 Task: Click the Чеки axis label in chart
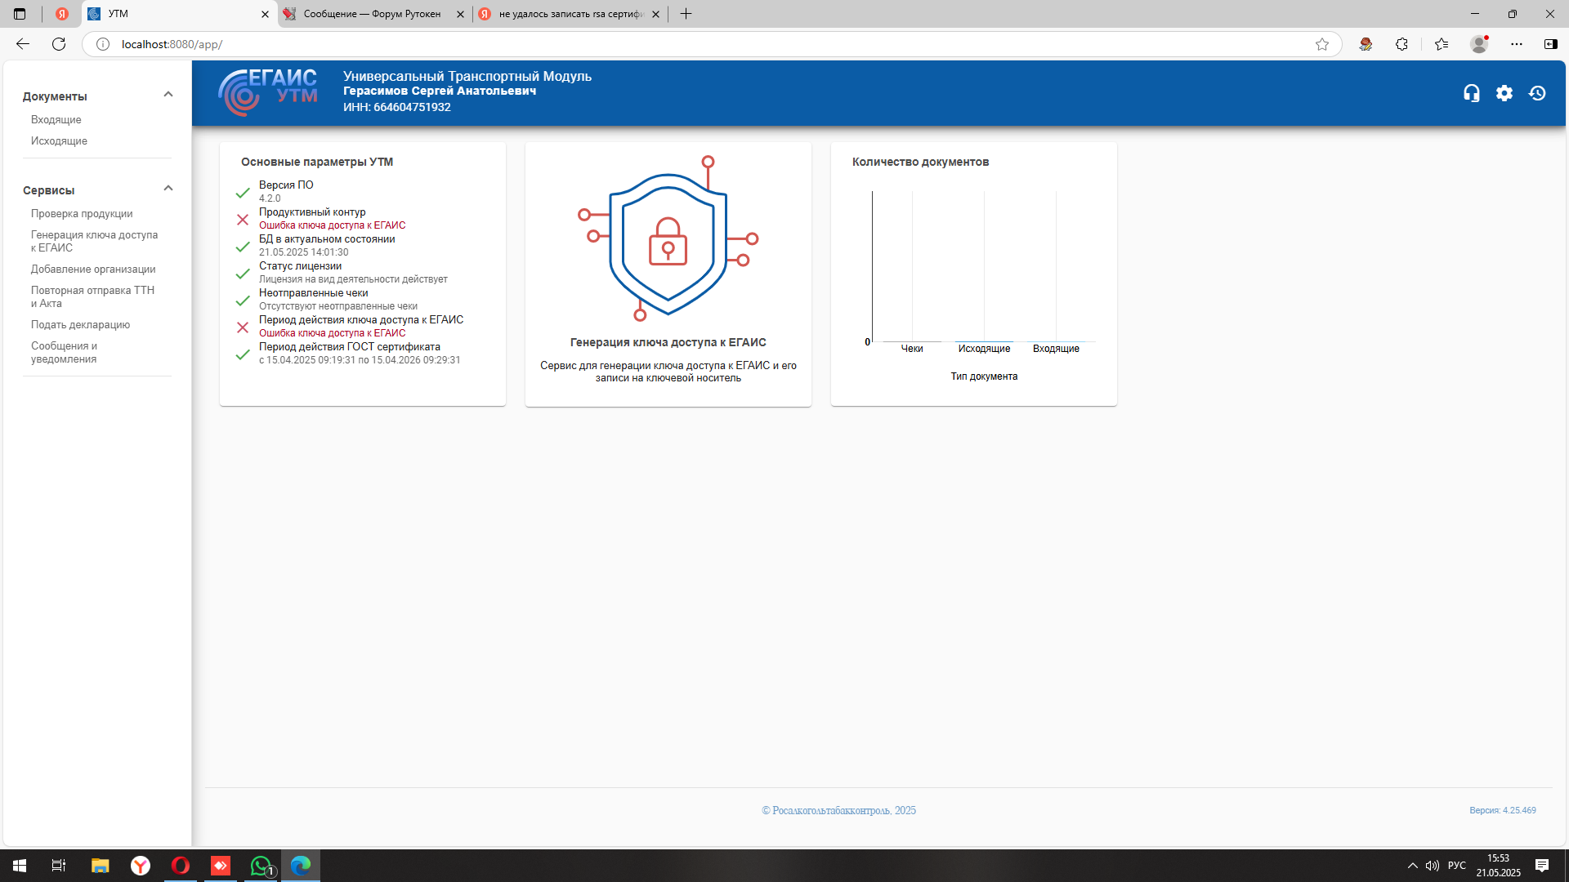pos(912,349)
